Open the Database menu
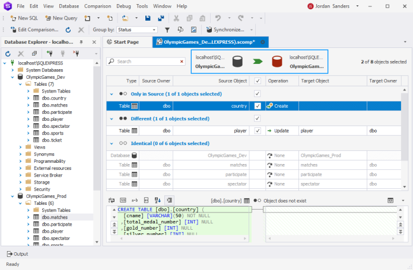The image size is (413, 270). (69, 6)
